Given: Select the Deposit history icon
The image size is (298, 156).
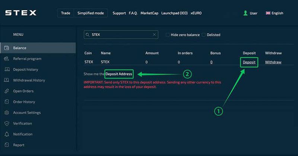Looking at the screenshot, I should pyautogui.click(x=7, y=69).
